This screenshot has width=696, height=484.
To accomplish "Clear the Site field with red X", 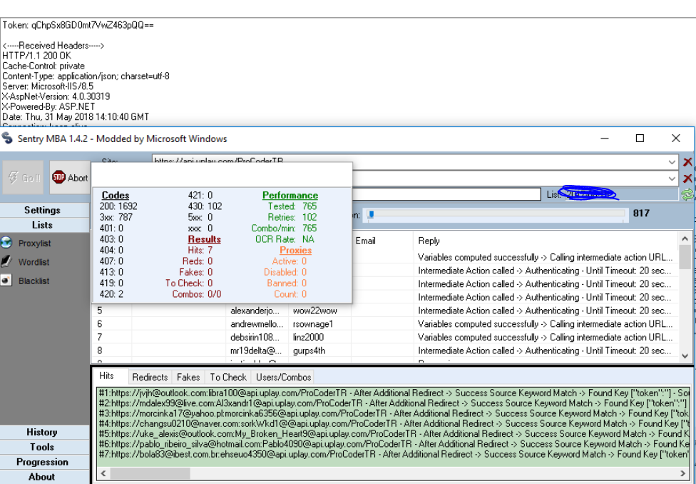I will [x=687, y=162].
